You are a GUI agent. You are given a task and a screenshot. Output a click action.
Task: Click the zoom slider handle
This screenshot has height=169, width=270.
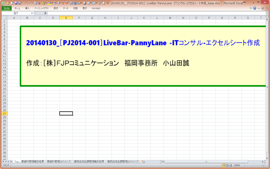253,165
